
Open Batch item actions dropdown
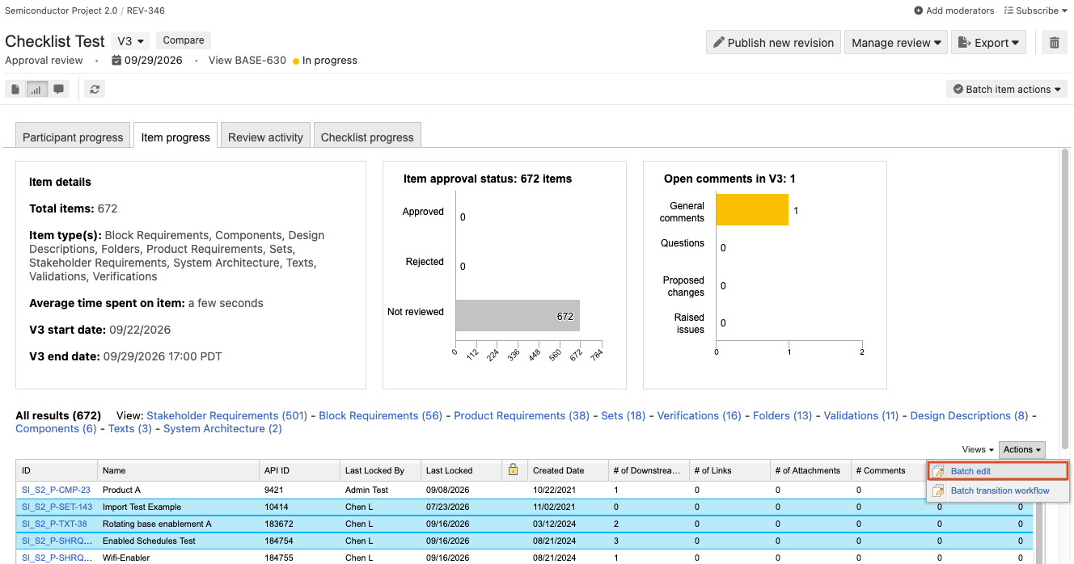1007,89
